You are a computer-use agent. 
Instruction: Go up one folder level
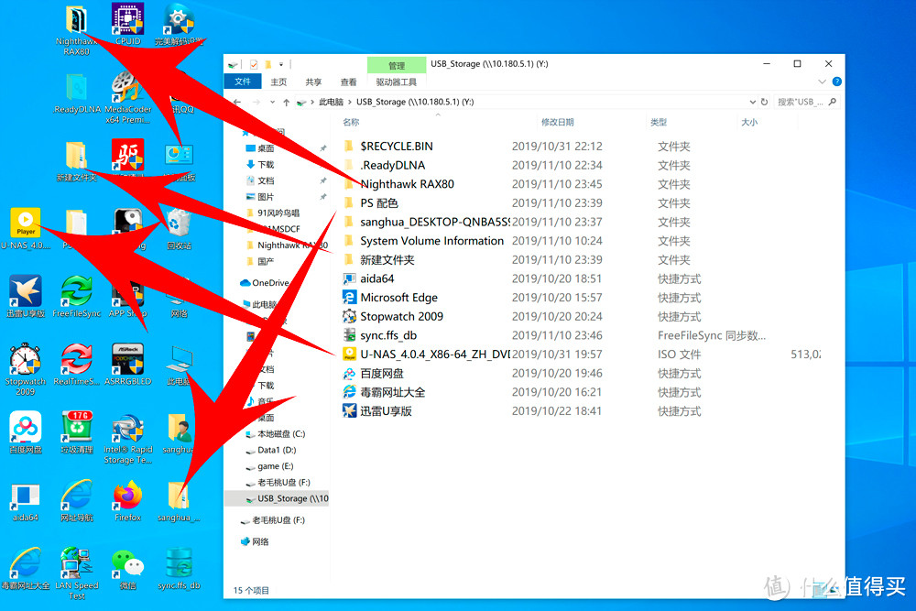tap(286, 103)
